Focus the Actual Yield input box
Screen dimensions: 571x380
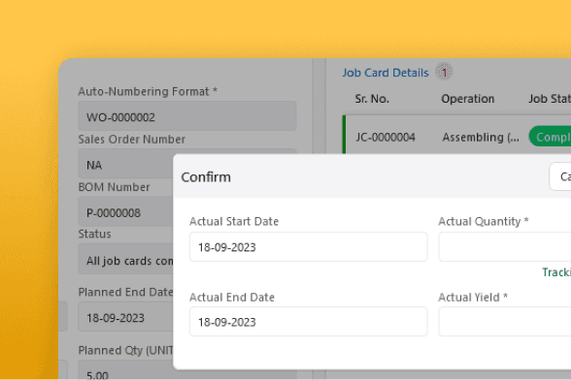pyautogui.click(x=505, y=322)
